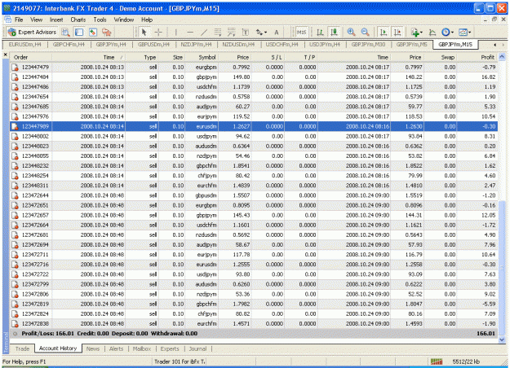This screenshot has width=510, height=368.
Task: Zoom out on the chart
Action: [366, 32]
